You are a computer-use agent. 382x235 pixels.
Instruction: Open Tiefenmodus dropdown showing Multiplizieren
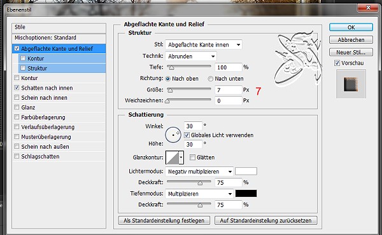(199, 194)
